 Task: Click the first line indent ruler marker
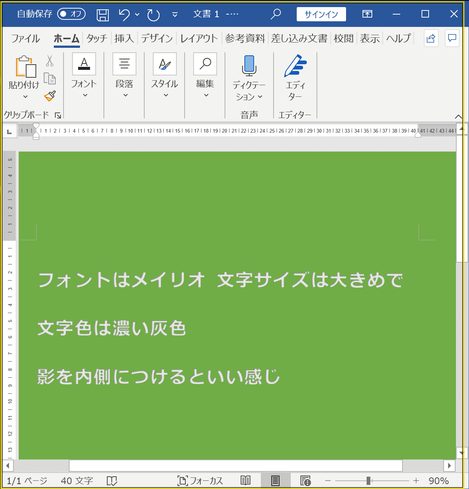click(36, 126)
